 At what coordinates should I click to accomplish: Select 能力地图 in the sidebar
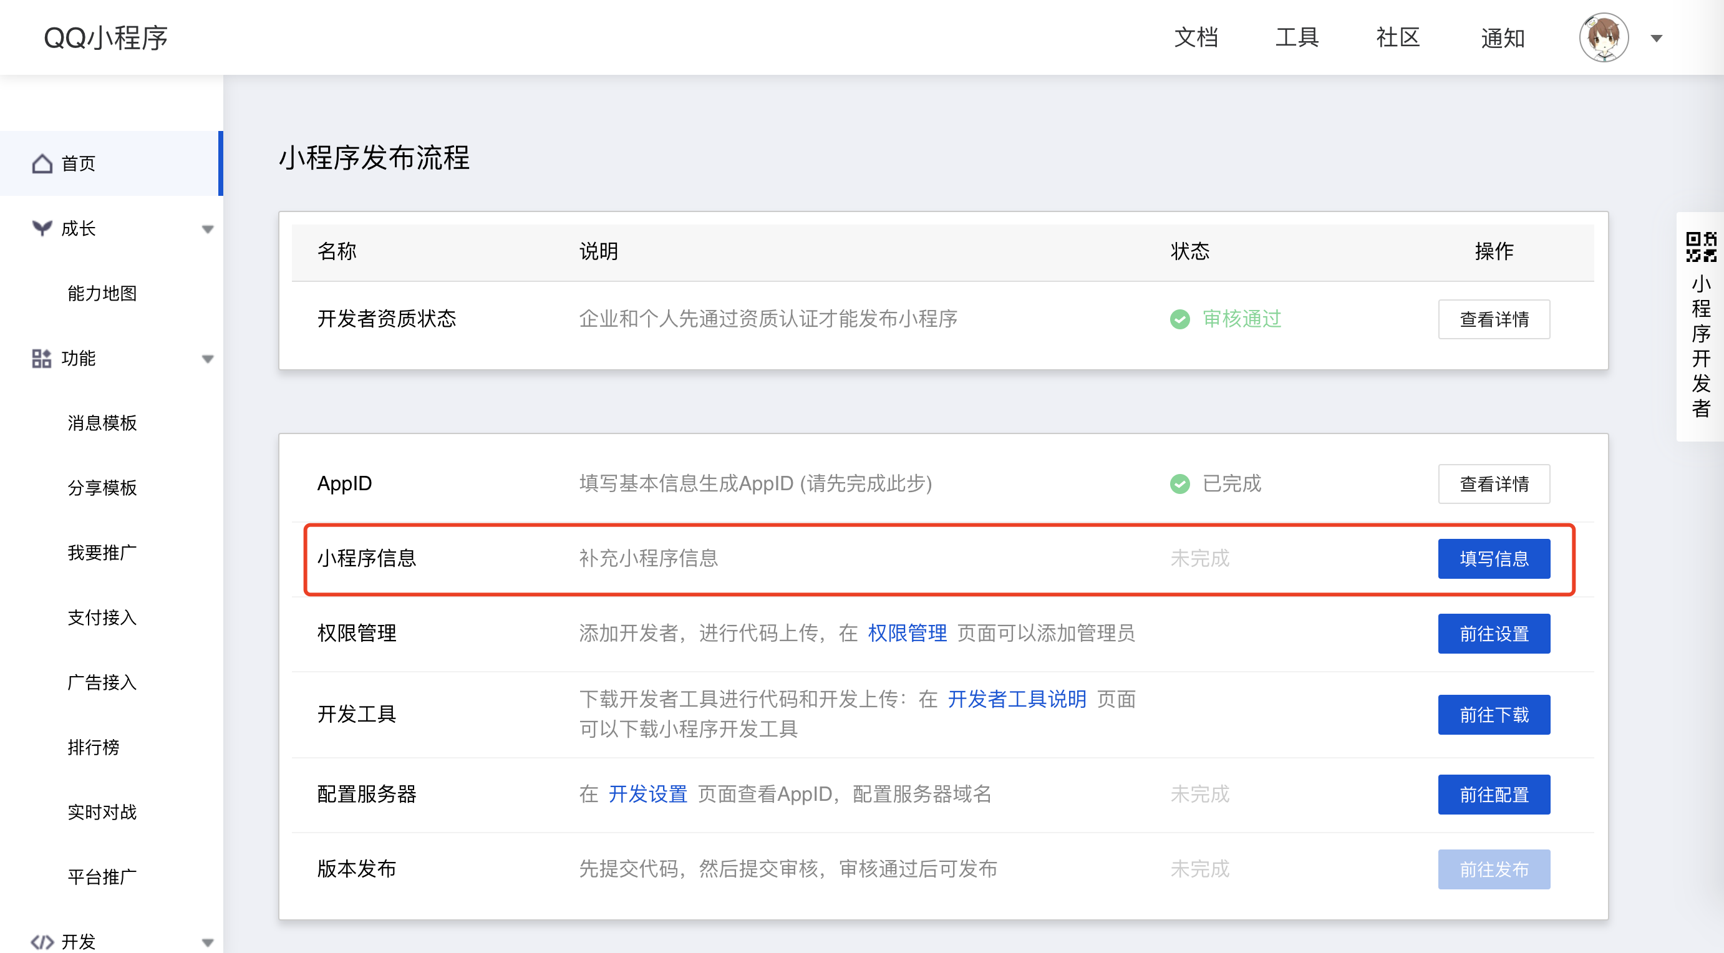coord(102,293)
